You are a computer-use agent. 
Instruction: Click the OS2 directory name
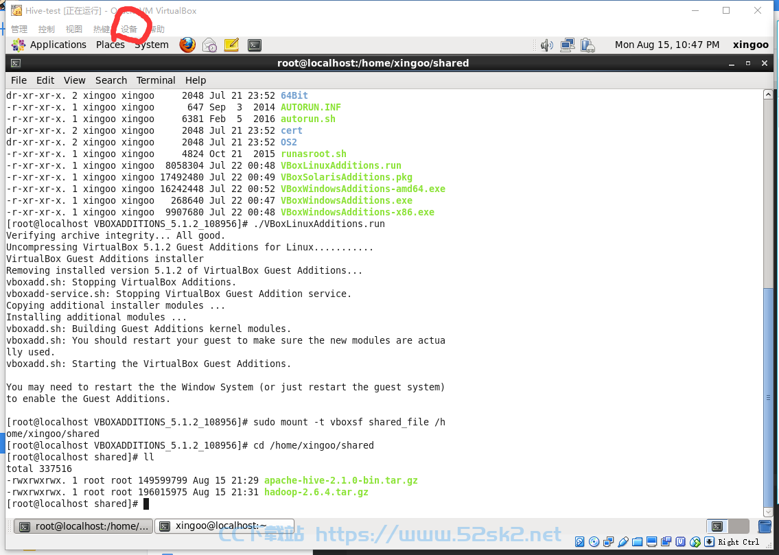pyautogui.click(x=289, y=142)
